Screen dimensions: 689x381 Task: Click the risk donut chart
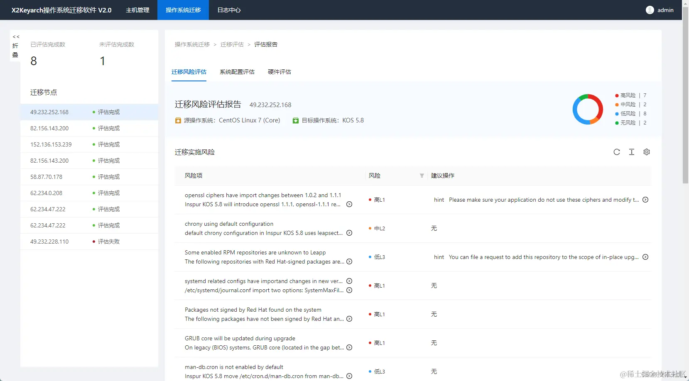[588, 109]
